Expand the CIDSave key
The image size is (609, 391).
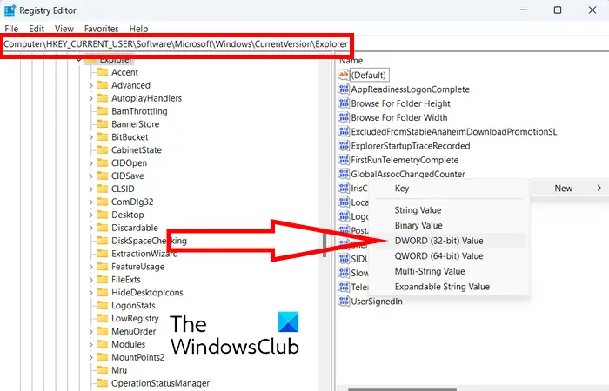(90, 176)
